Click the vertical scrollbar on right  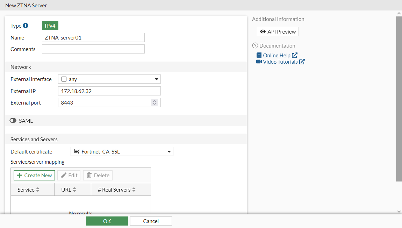(399, 99)
